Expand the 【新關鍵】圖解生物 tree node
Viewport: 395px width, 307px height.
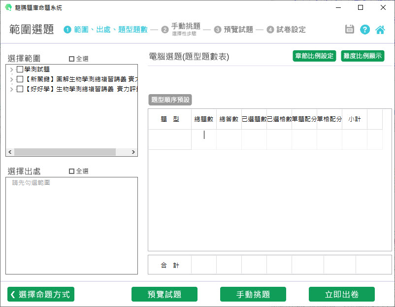click(11, 79)
